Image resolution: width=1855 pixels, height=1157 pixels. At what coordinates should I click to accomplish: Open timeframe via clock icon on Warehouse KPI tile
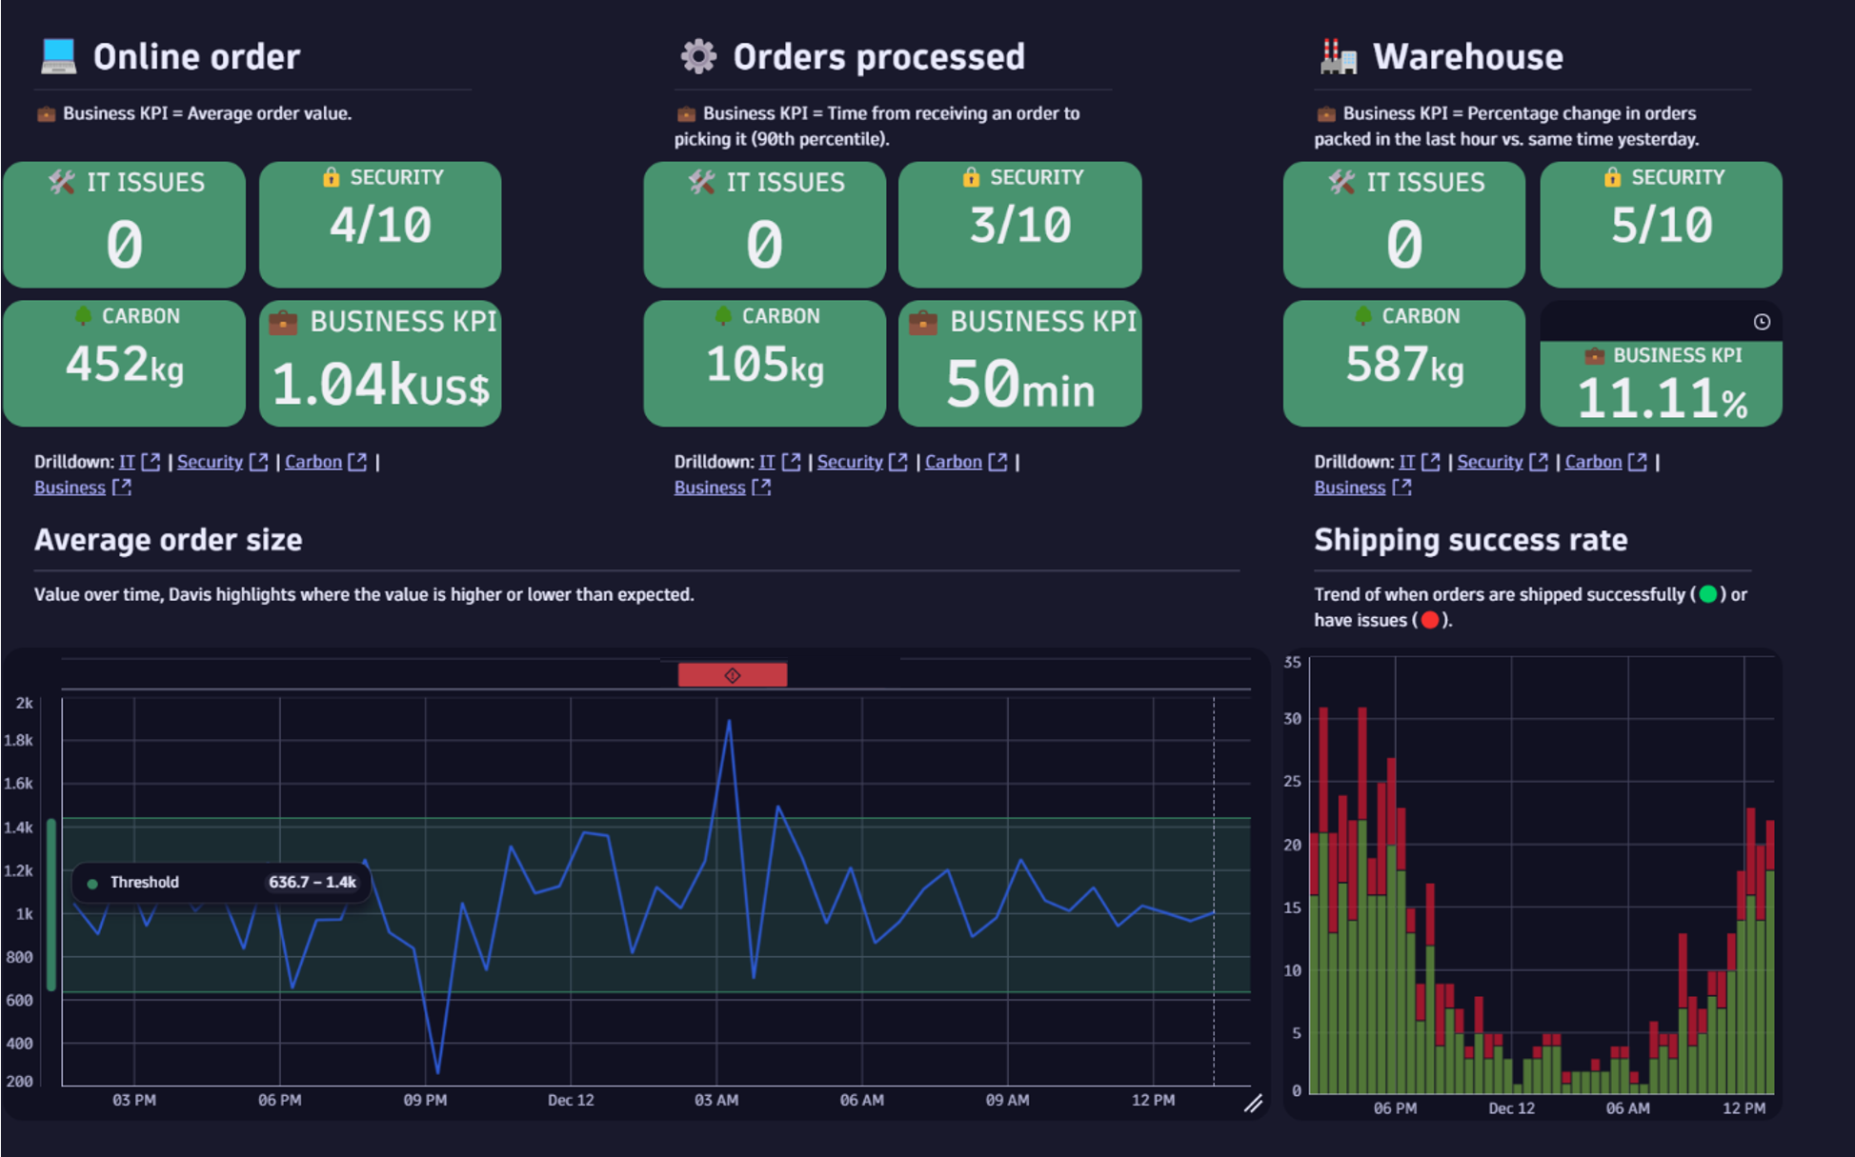[x=1763, y=321]
